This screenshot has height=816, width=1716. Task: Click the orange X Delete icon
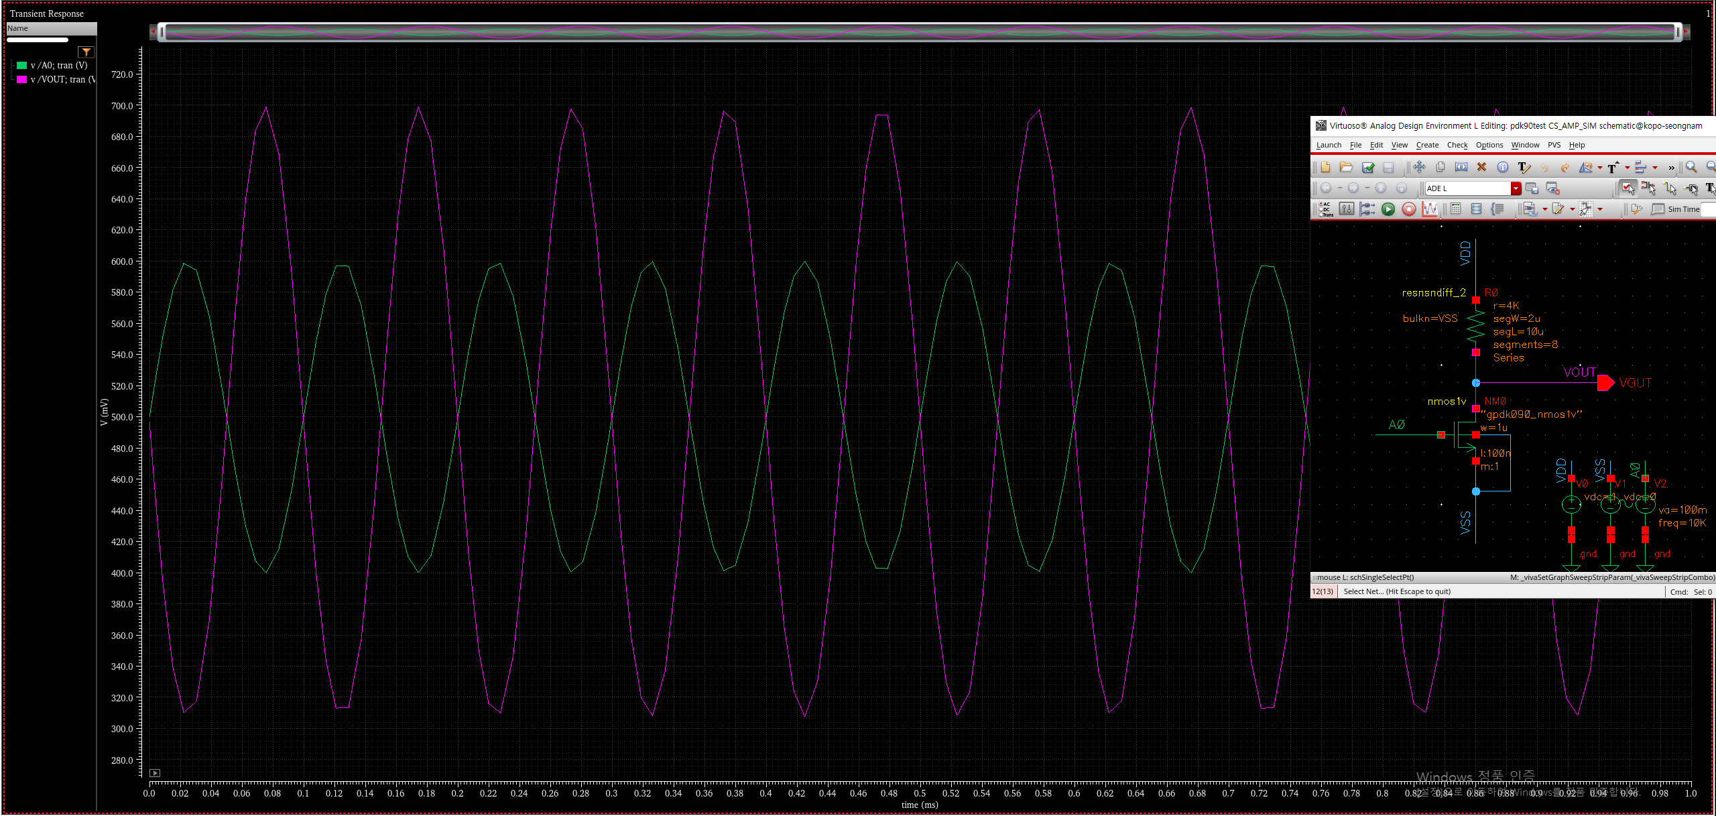(x=1481, y=167)
